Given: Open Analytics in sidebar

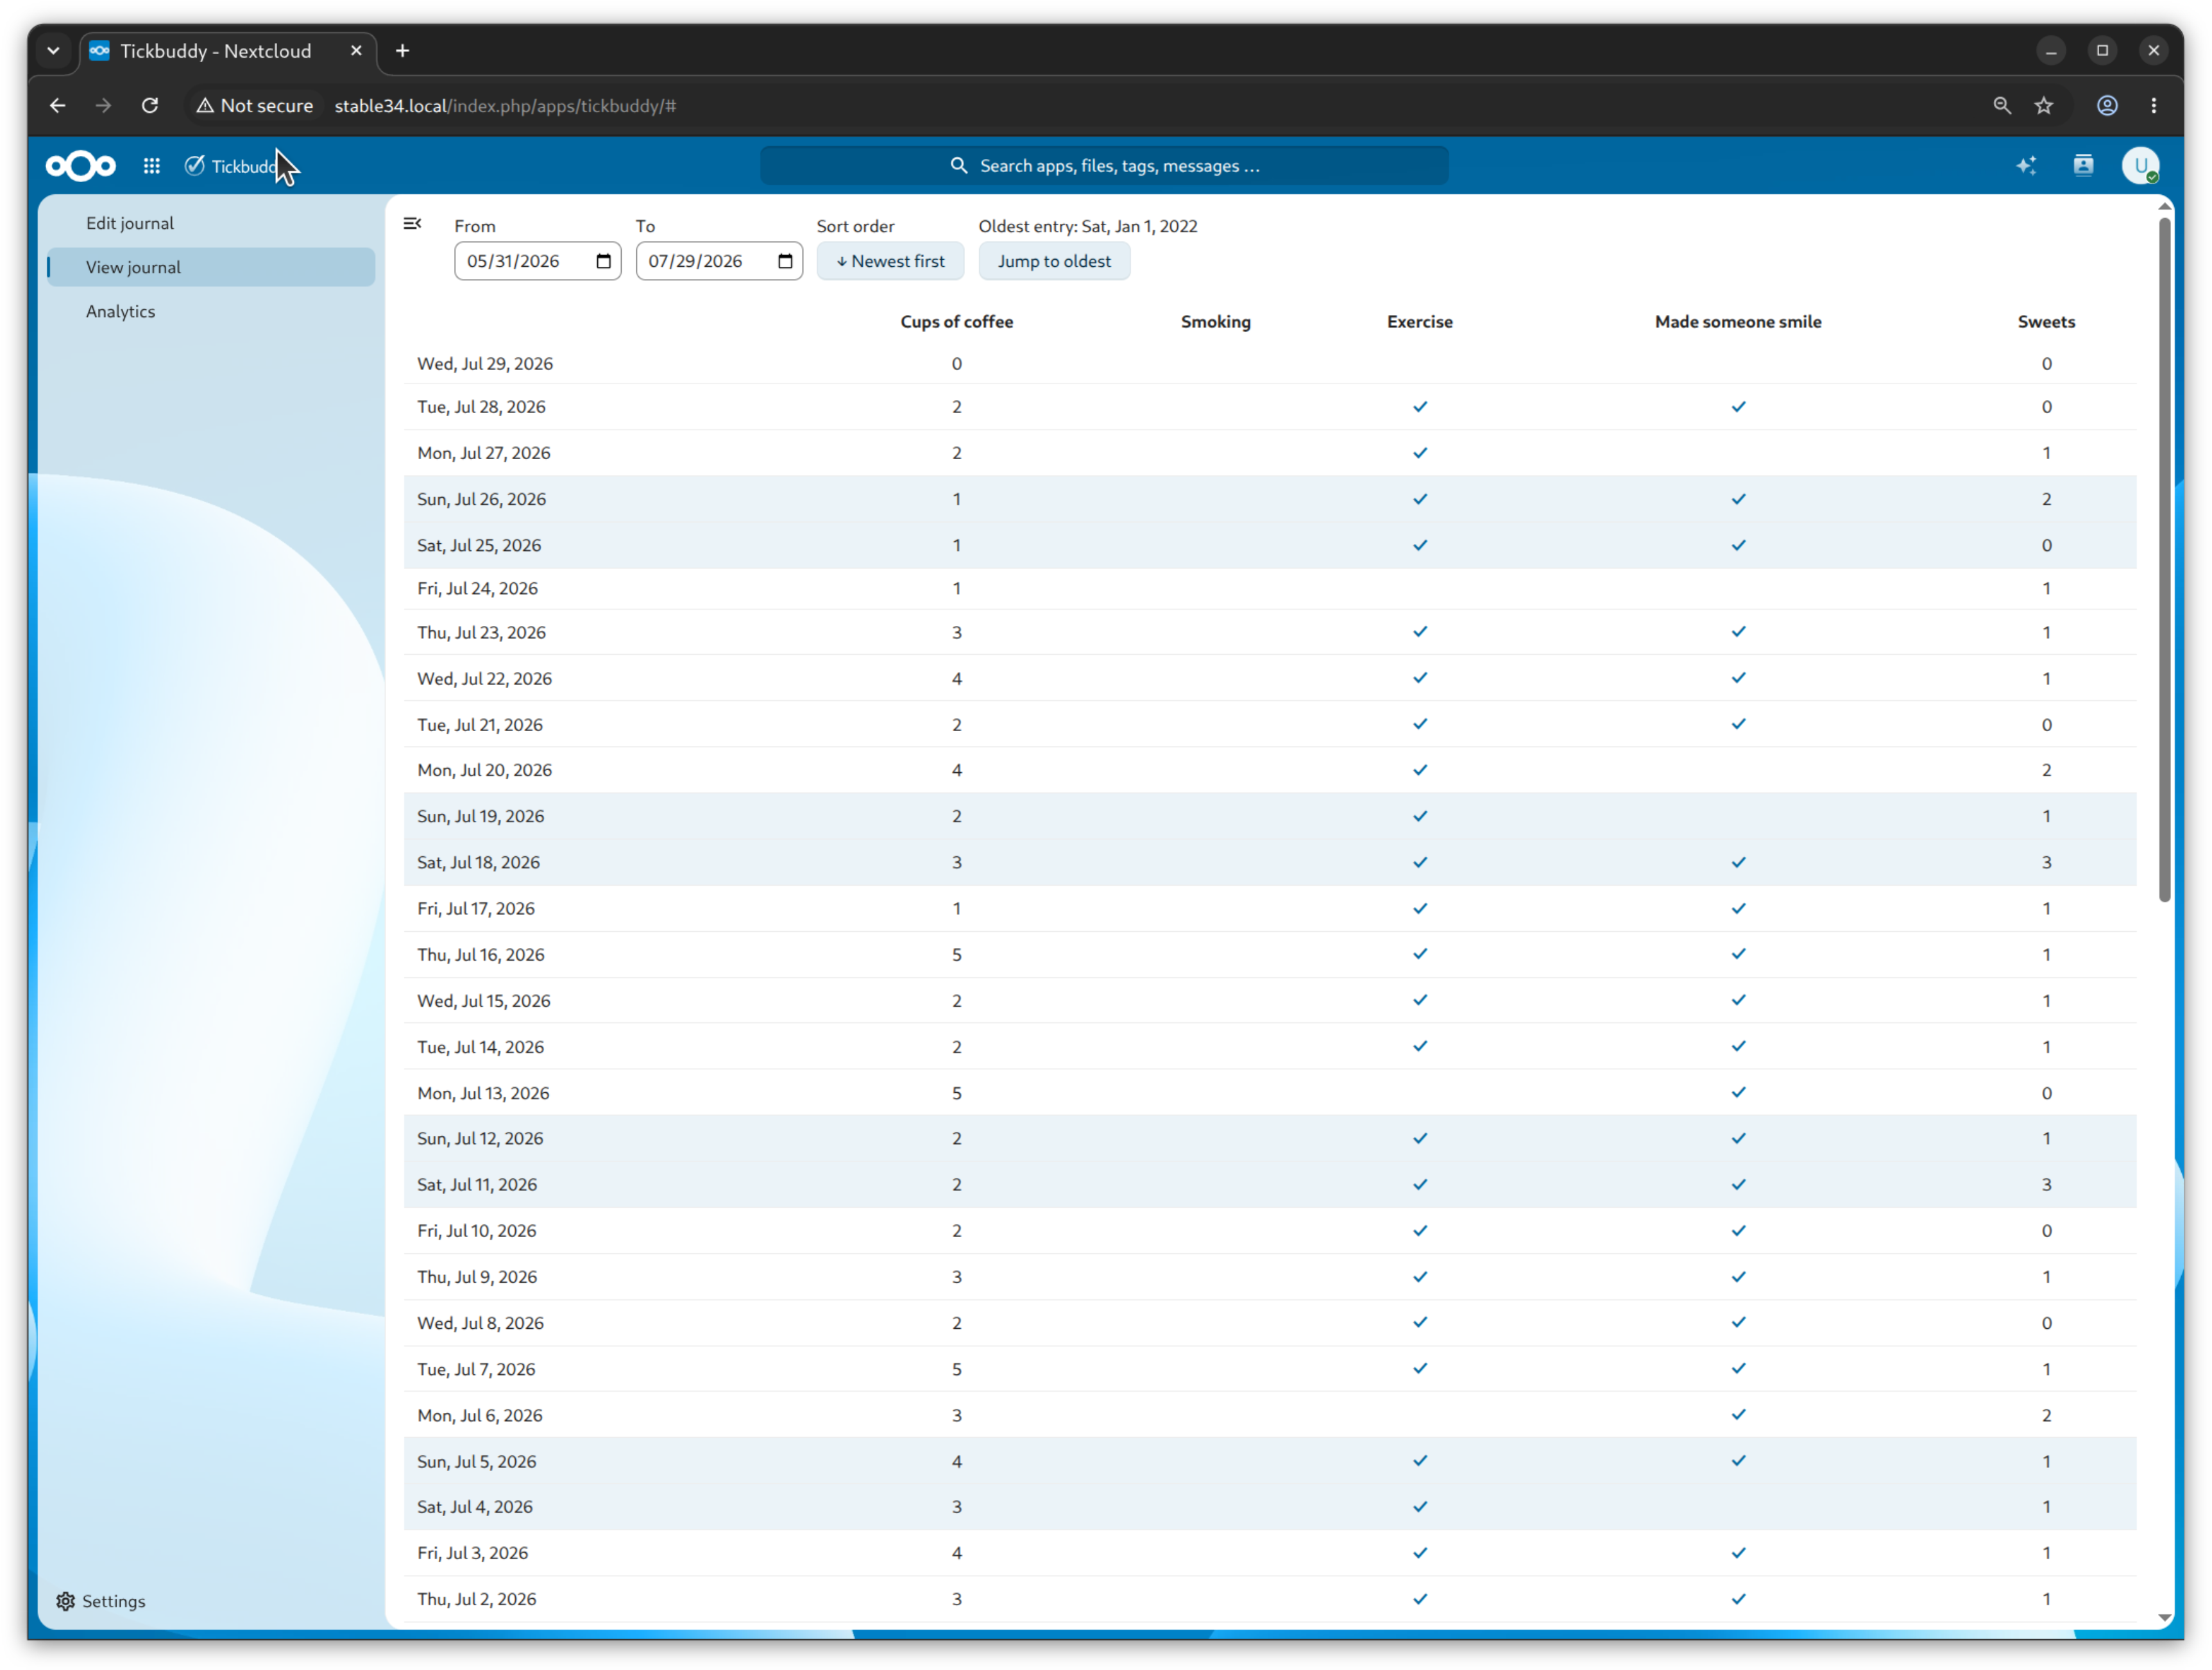Looking at the screenshot, I should (x=211, y=311).
